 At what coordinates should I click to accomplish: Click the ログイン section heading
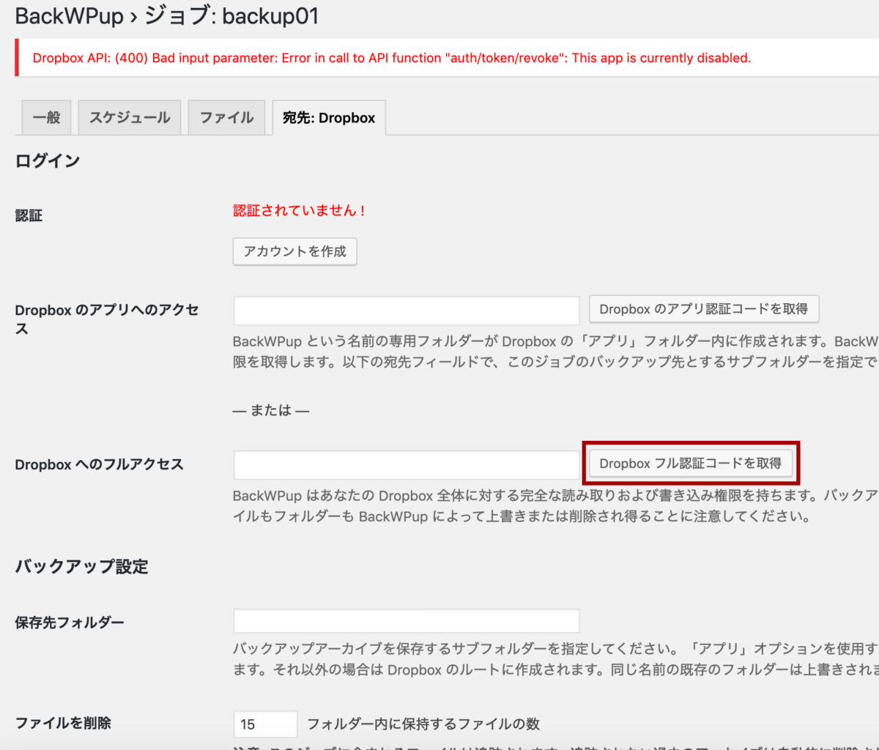point(47,160)
